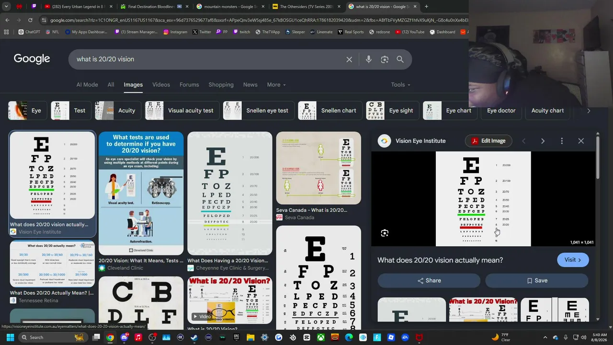The width and height of the screenshot is (613, 345).
Task: Go back to the previous page
Action: [7, 20]
